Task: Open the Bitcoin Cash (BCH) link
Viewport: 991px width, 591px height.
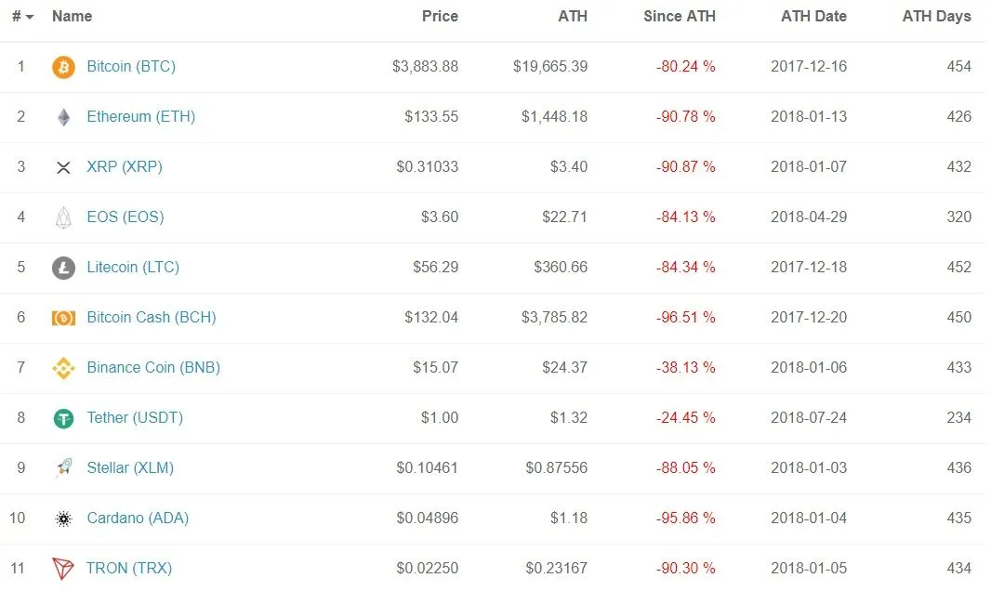Action: [151, 317]
